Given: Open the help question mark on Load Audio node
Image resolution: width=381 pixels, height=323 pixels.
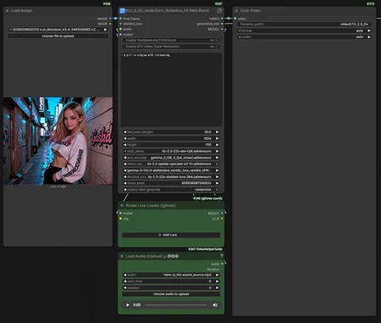Looking at the screenshot, I should coord(221,256).
